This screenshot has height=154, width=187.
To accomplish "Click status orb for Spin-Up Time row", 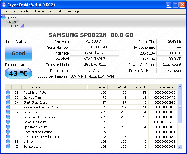I will [x=8, y=97].
